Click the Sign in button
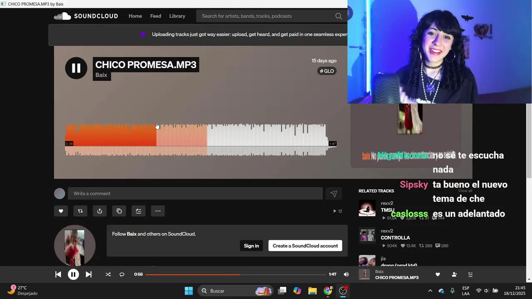This screenshot has height=299, width=532. tap(251, 246)
